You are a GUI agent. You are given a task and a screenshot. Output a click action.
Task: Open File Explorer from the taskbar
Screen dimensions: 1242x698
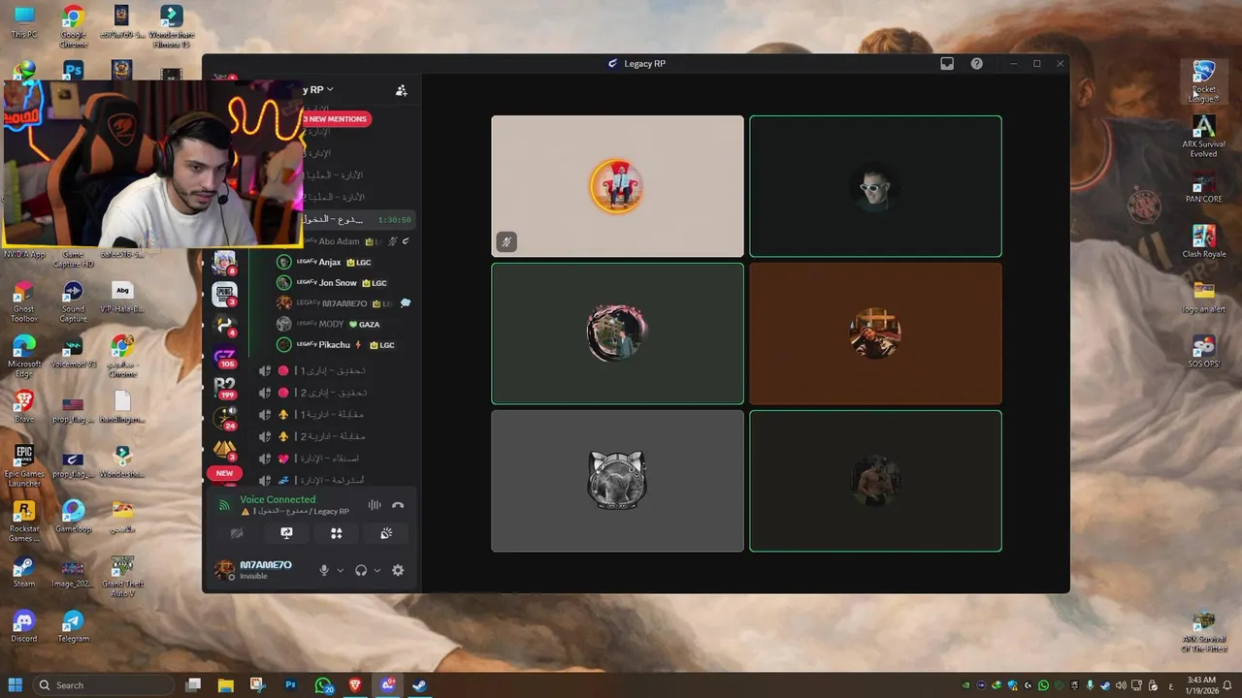[x=225, y=685]
